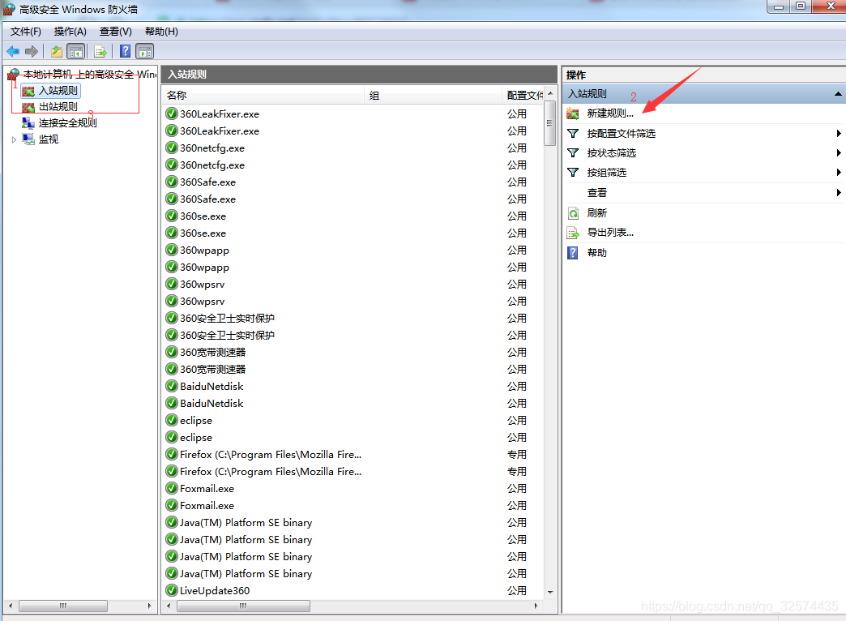Click 刷新 in the actions pane
This screenshot has width=846, height=621.
tap(596, 212)
